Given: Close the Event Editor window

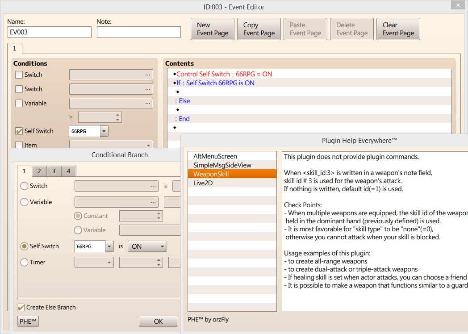Looking at the screenshot, I should pyautogui.click(x=458, y=5).
